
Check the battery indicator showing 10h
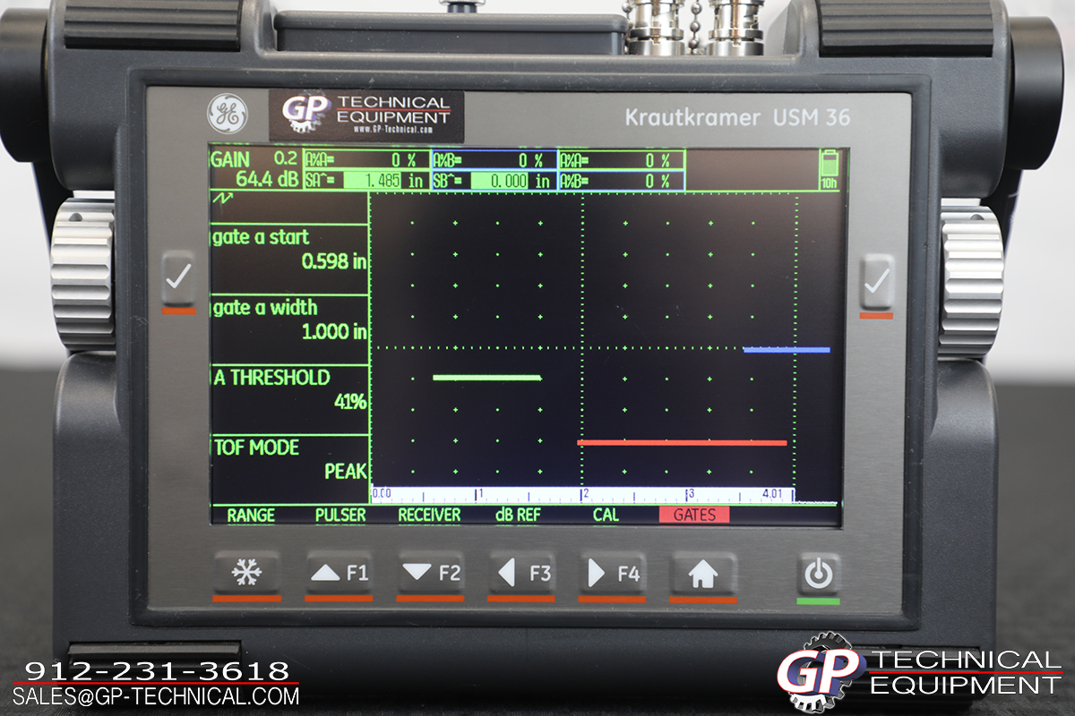830,170
